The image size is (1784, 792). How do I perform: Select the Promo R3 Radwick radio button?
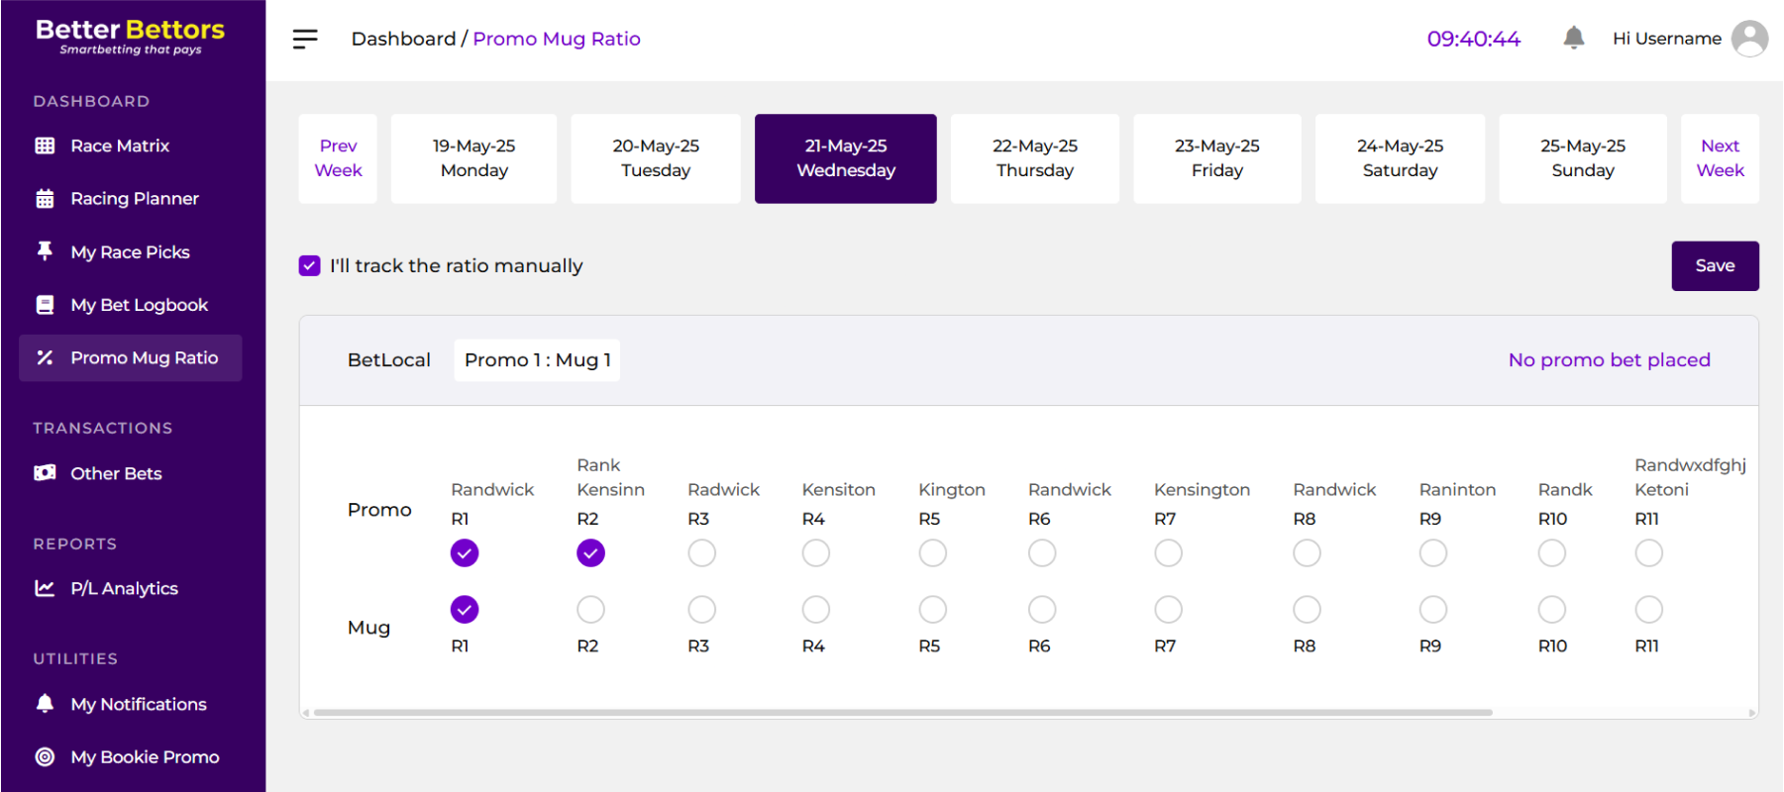click(x=701, y=552)
